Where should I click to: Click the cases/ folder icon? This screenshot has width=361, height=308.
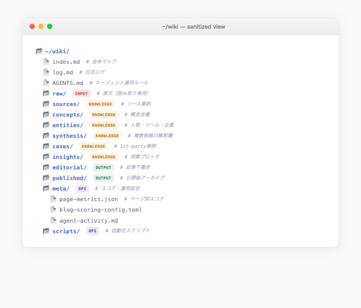coord(46,146)
